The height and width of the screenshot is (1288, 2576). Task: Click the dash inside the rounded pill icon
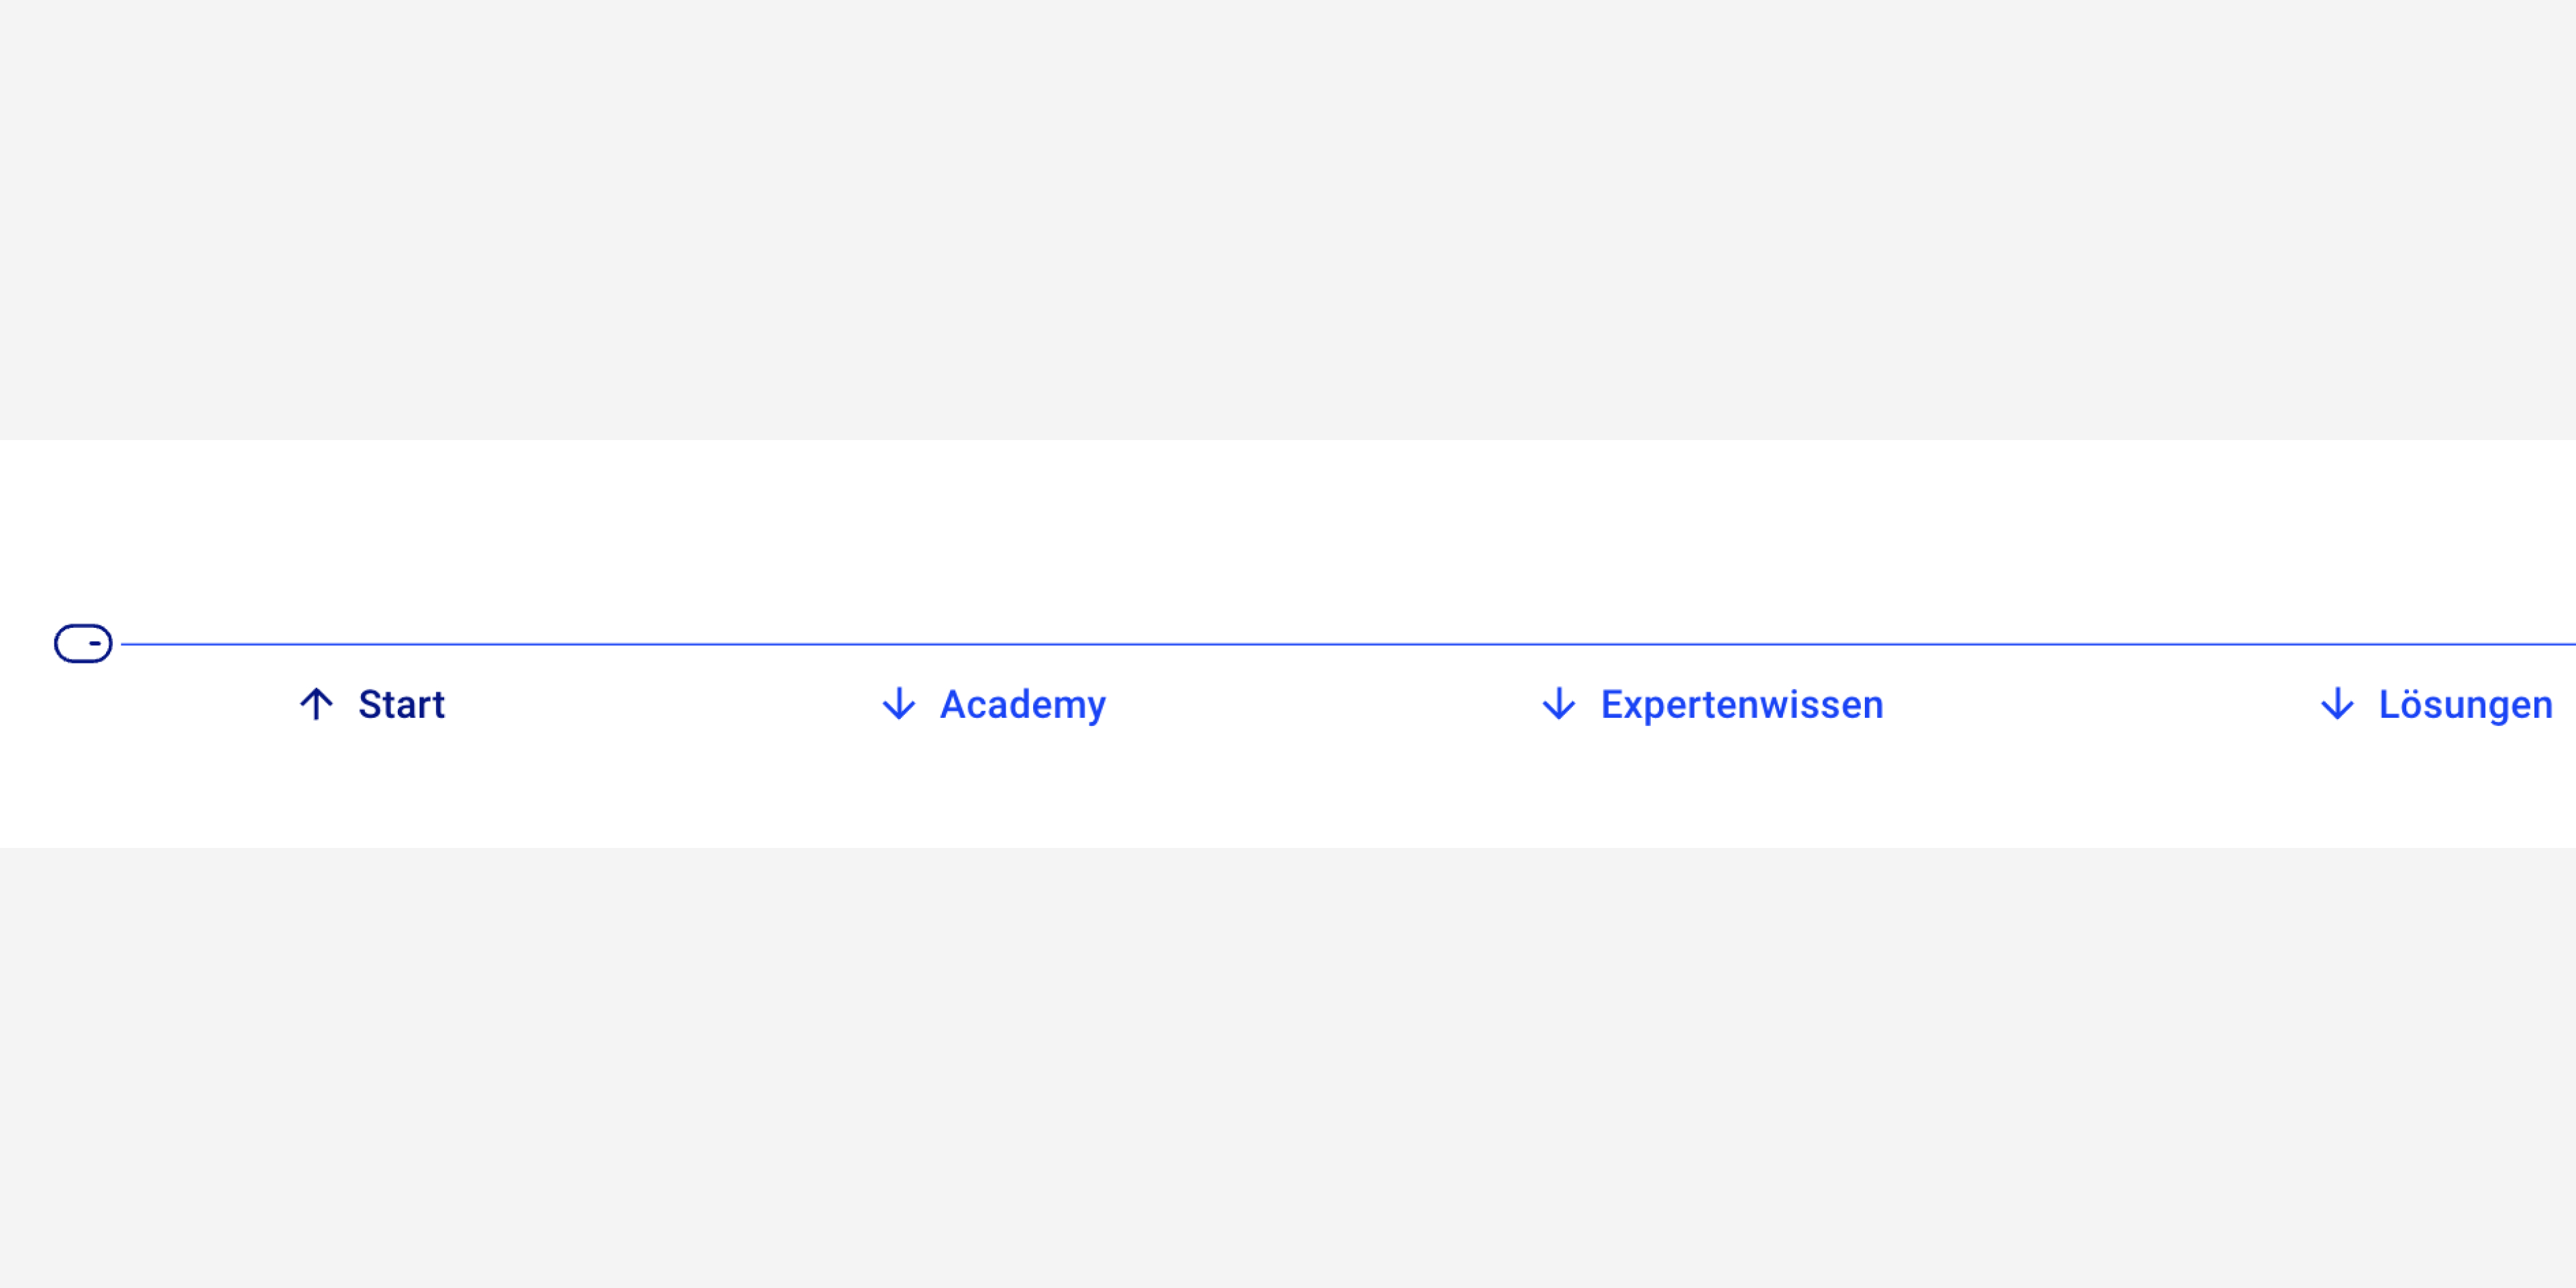coord(96,645)
